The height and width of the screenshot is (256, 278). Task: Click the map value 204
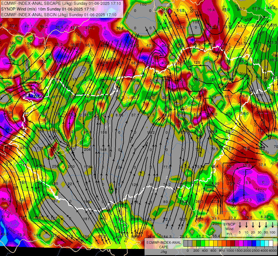coord(87,149)
